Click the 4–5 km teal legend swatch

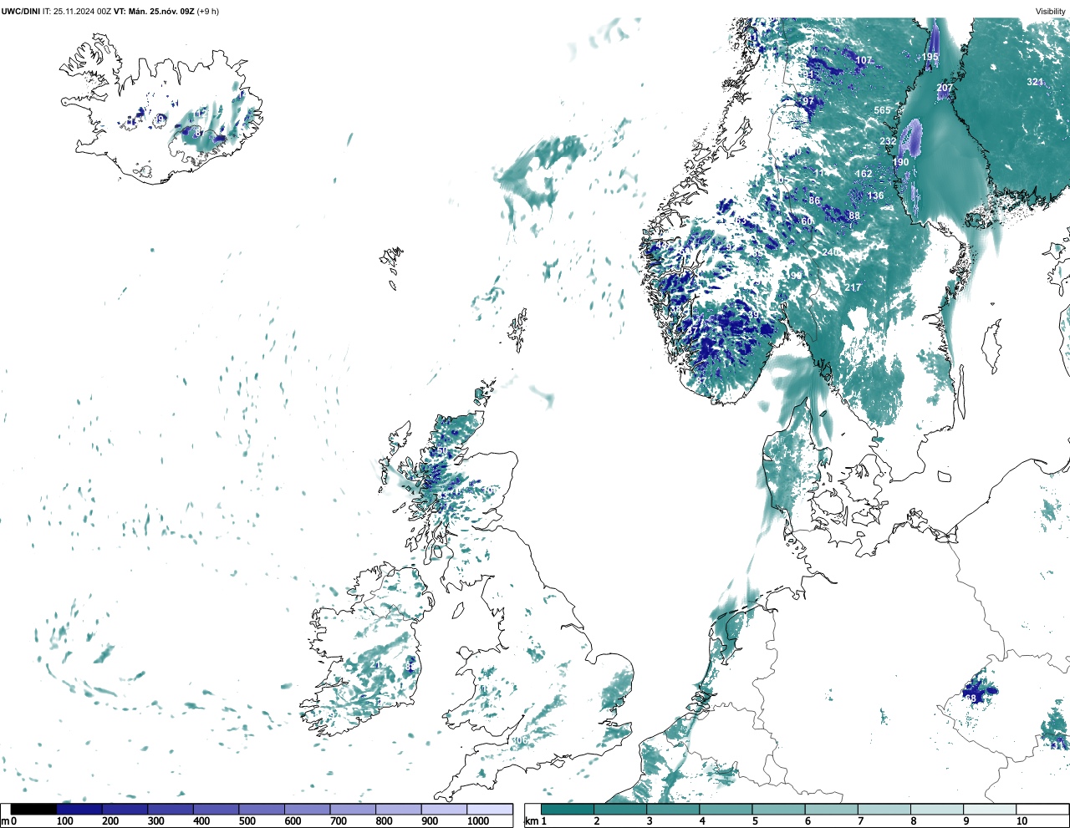coord(726,809)
